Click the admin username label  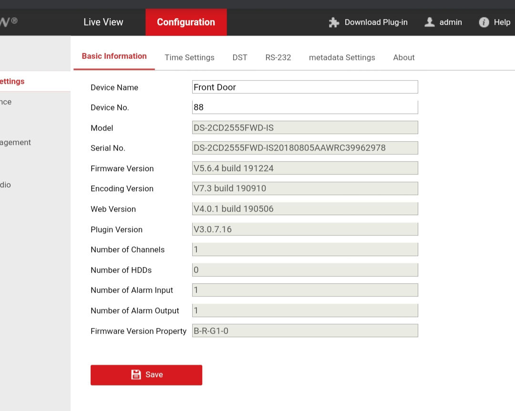click(451, 22)
